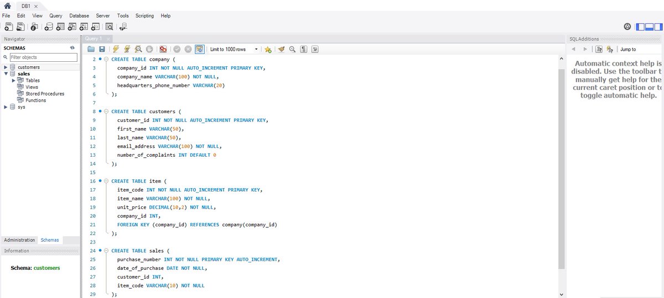The height and width of the screenshot is (298, 664).
Task: Open Workbench preferences gear icon
Action: pos(627,26)
